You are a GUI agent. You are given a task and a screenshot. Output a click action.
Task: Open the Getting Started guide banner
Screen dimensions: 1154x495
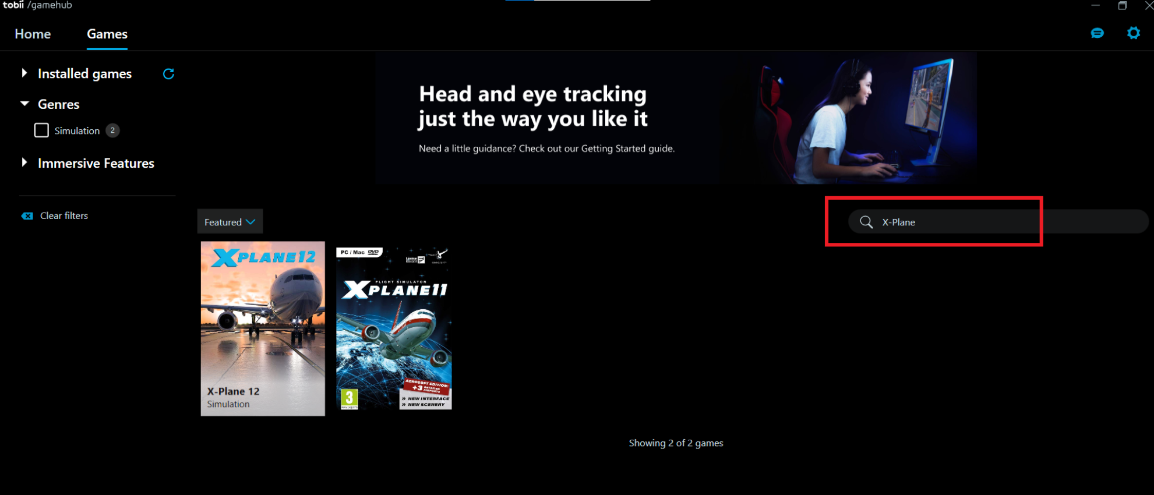point(676,119)
